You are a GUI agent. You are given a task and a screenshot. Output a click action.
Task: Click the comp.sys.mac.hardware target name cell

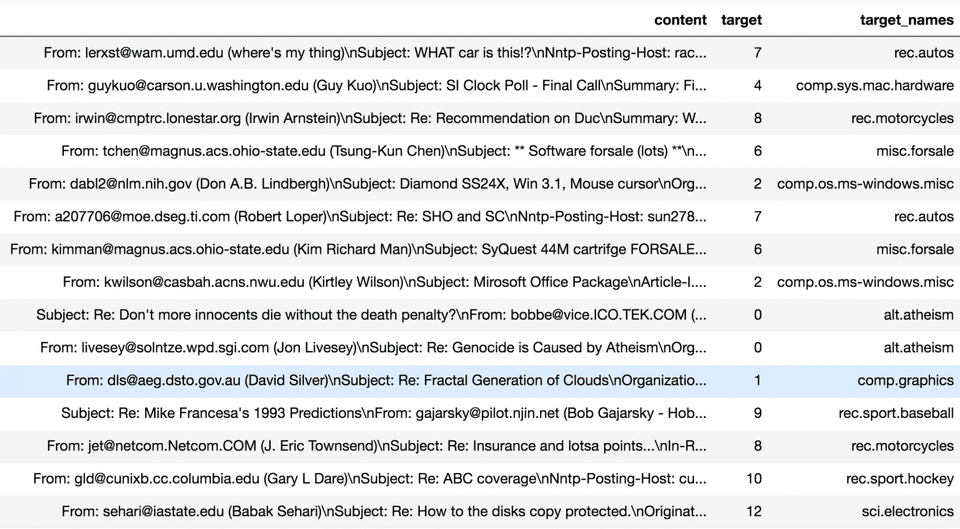tap(874, 85)
